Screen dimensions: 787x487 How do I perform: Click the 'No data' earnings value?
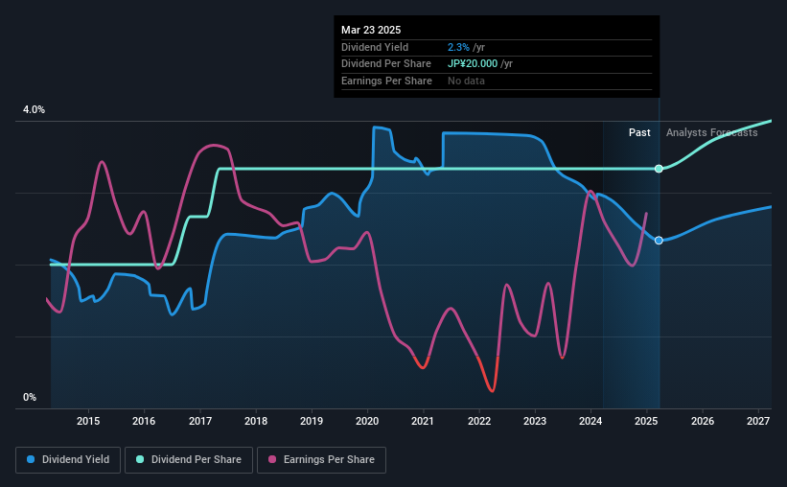pyautogui.click(x=466, y=81)
